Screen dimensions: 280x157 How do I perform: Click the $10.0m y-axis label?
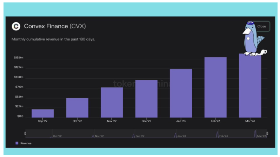(19, 77)
